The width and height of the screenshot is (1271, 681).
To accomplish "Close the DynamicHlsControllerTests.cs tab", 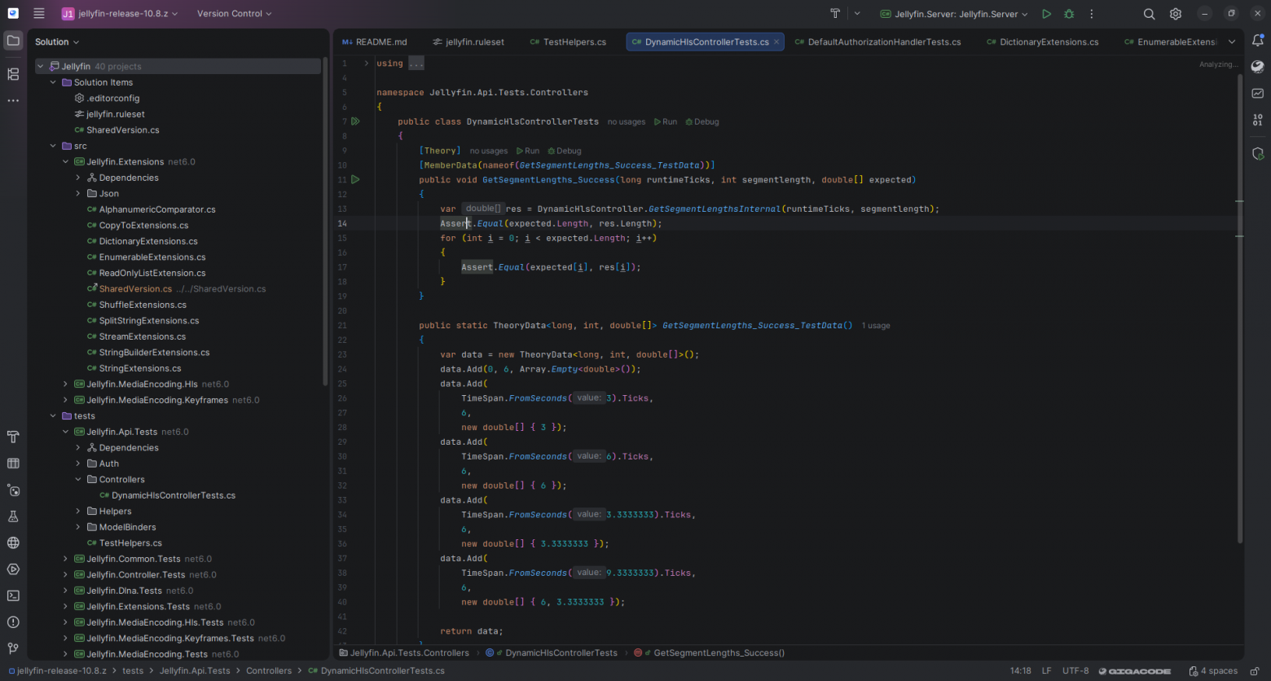I will 776,42.
